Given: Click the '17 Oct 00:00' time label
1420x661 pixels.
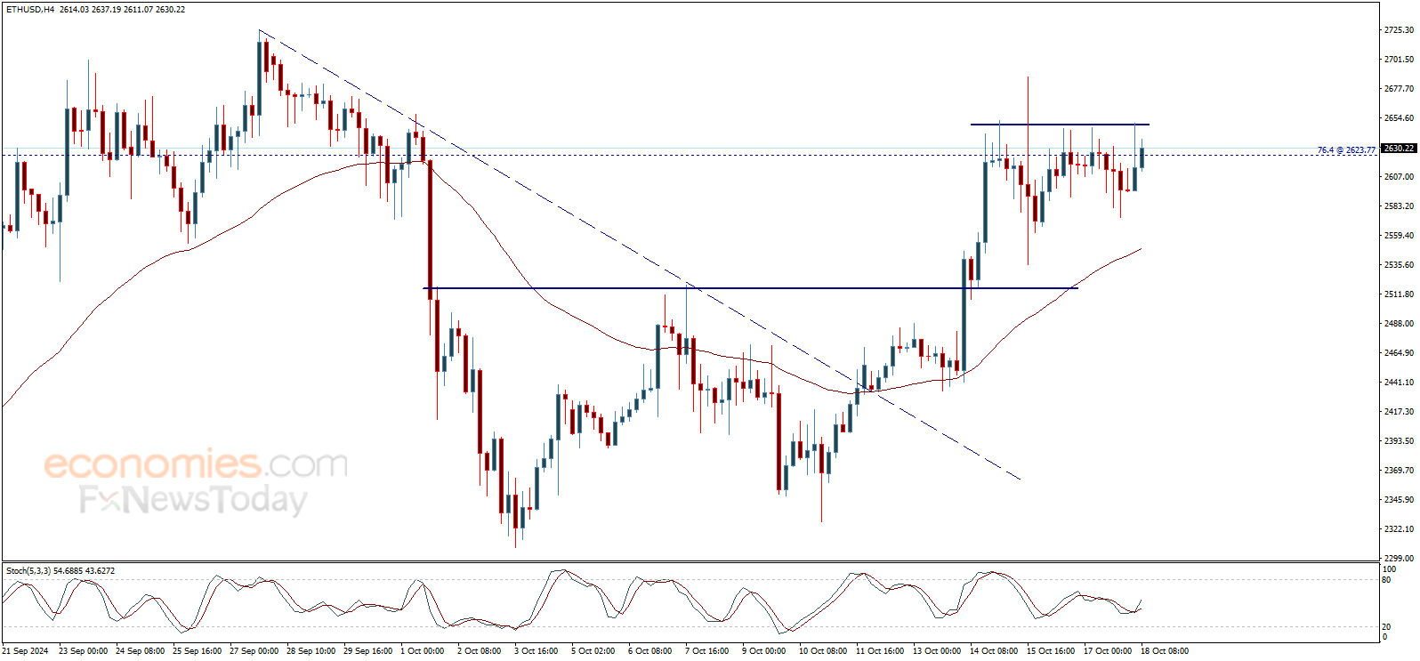Looking at the screenshot, I should [x=1108, y=651].
